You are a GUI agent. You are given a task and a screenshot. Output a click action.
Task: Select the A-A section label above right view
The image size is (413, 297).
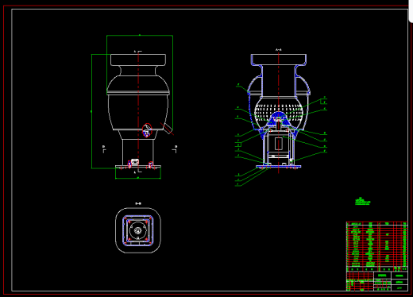[x=279, y=50]
